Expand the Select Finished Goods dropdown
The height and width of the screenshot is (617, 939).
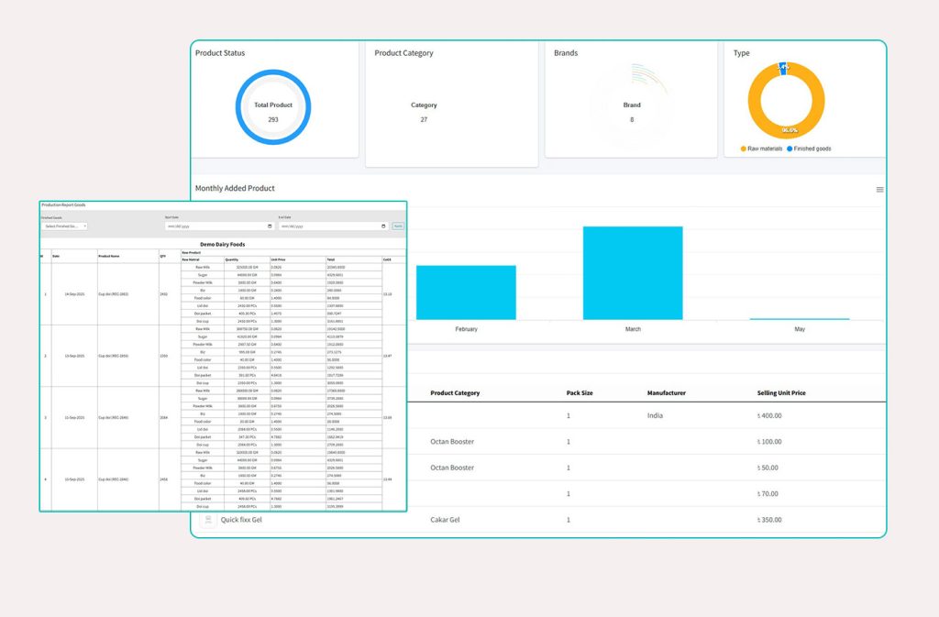(x=65, y=226)
